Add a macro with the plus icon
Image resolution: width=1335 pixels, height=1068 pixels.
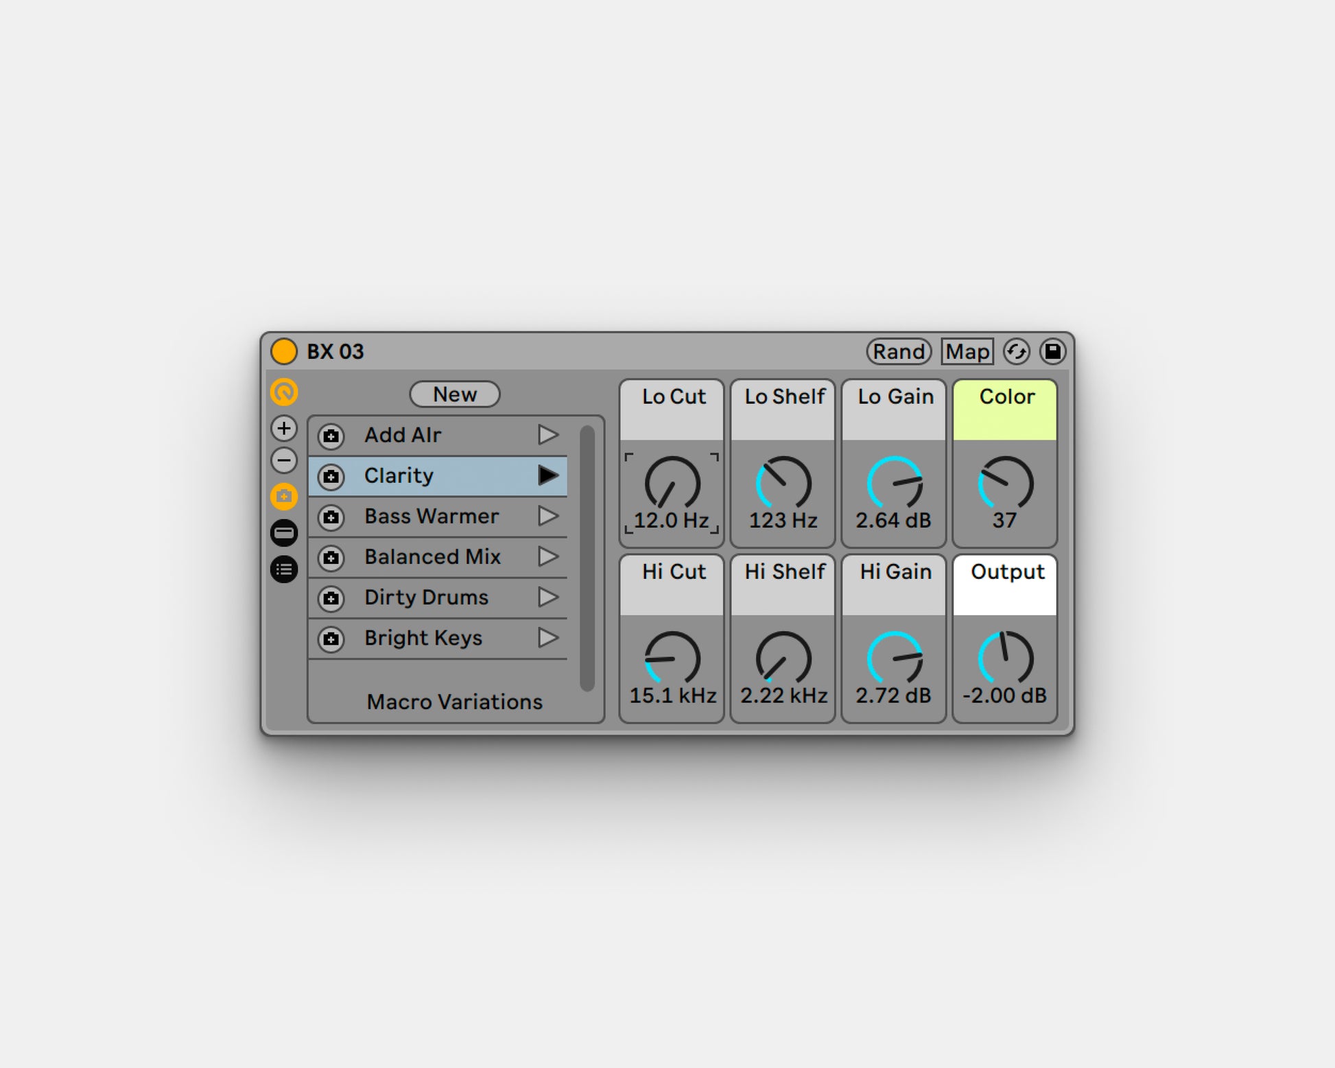click(x=284, y=428)
